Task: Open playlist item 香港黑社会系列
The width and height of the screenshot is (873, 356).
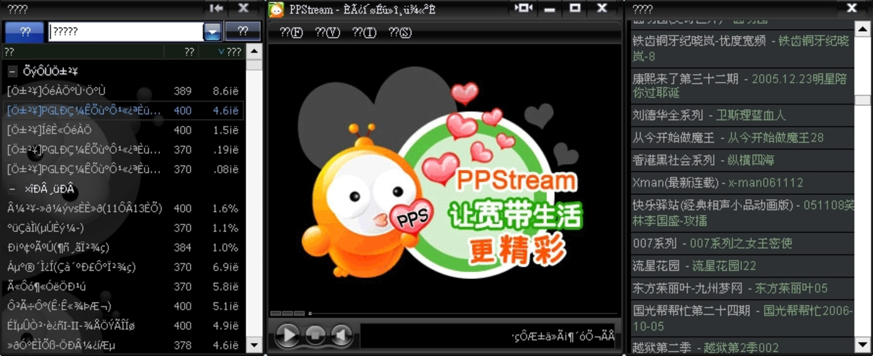Action: click(x=742, y=160)
